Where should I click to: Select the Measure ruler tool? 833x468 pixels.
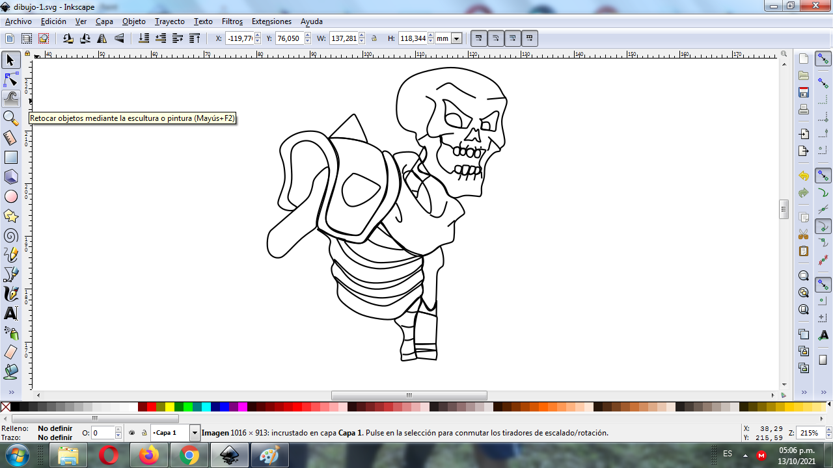(10, 138)
